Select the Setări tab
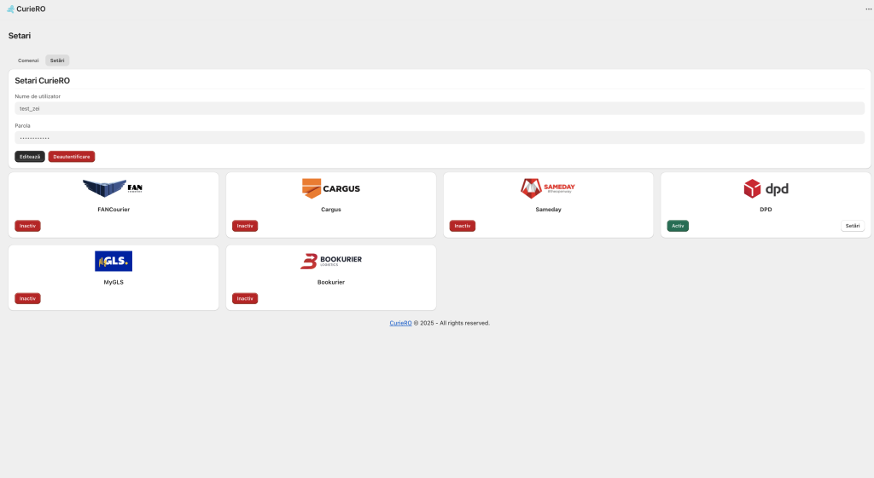The image size is (874, 478). [57, 60]
